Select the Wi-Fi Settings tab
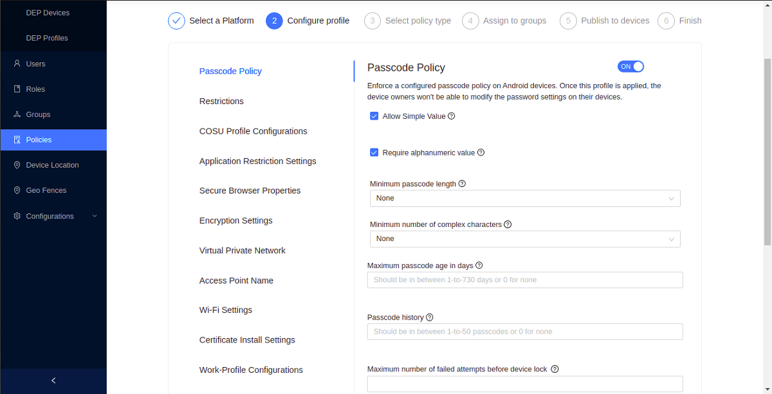 point(226,310)
